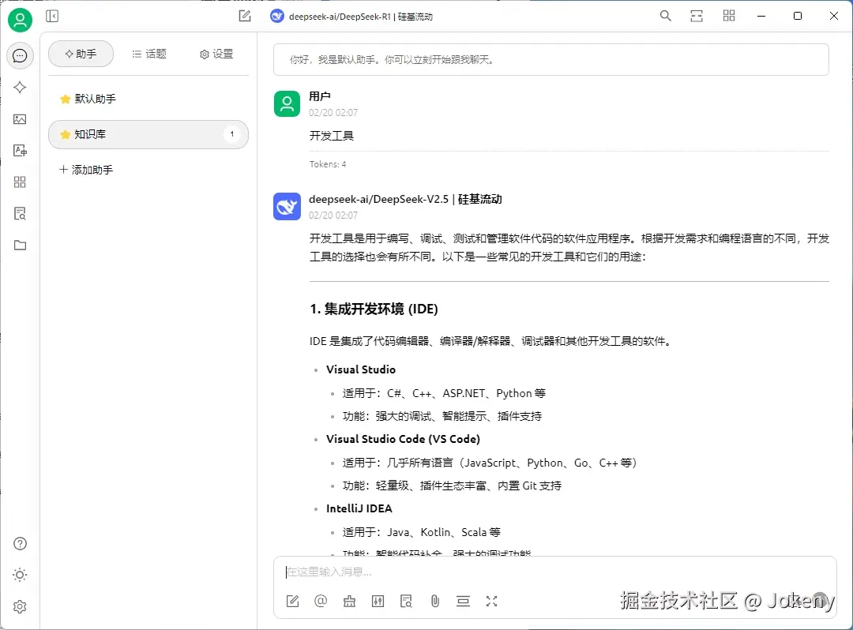Open the mini apps grid icon in the top bar
The height and width of the screenshot is (630, 853).
tap(729, 17)
